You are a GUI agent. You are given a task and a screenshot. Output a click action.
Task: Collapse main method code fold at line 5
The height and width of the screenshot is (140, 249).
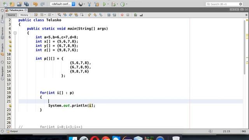[15, 33]
